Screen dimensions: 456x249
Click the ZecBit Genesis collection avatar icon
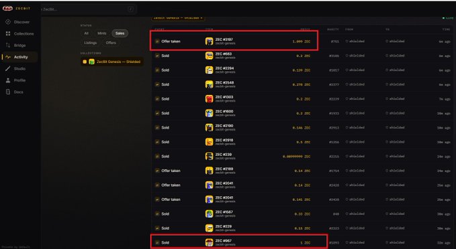[x=91, y=62]
